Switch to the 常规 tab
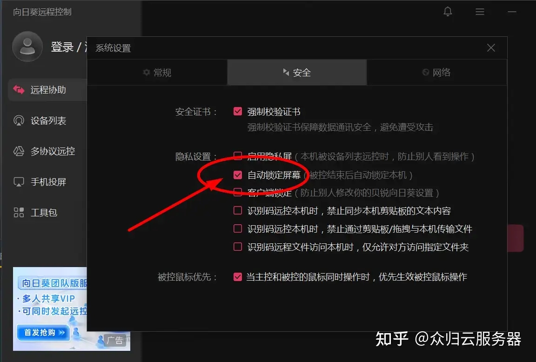 (x=157, y=73)
